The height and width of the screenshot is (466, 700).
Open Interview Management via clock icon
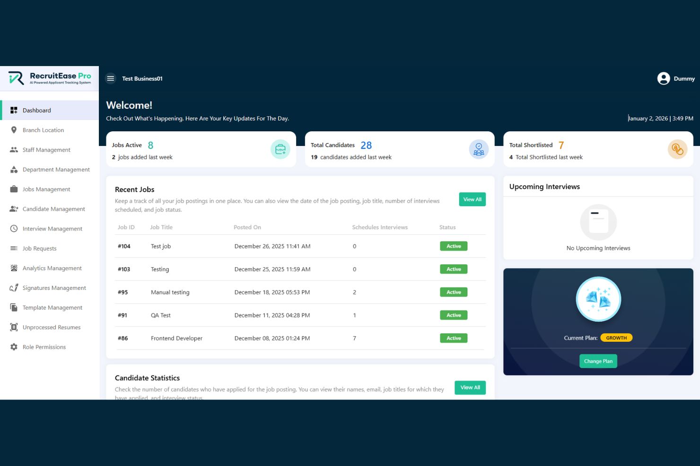pyautogui.click(x=14, y=229)
